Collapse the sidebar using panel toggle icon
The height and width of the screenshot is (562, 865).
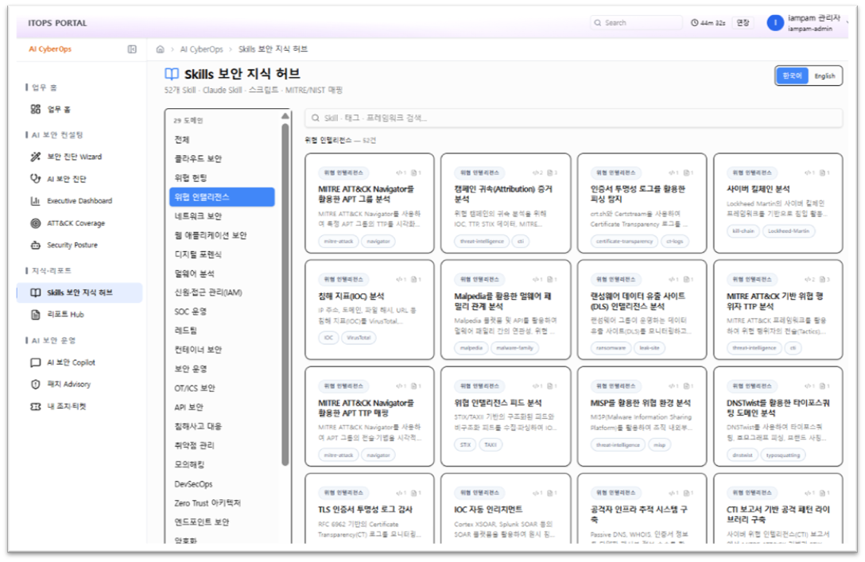[132, 49]
